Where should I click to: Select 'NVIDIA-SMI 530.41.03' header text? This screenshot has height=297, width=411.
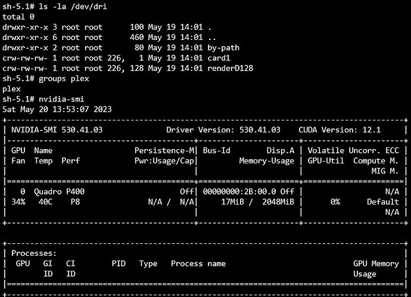pos(57,130)
